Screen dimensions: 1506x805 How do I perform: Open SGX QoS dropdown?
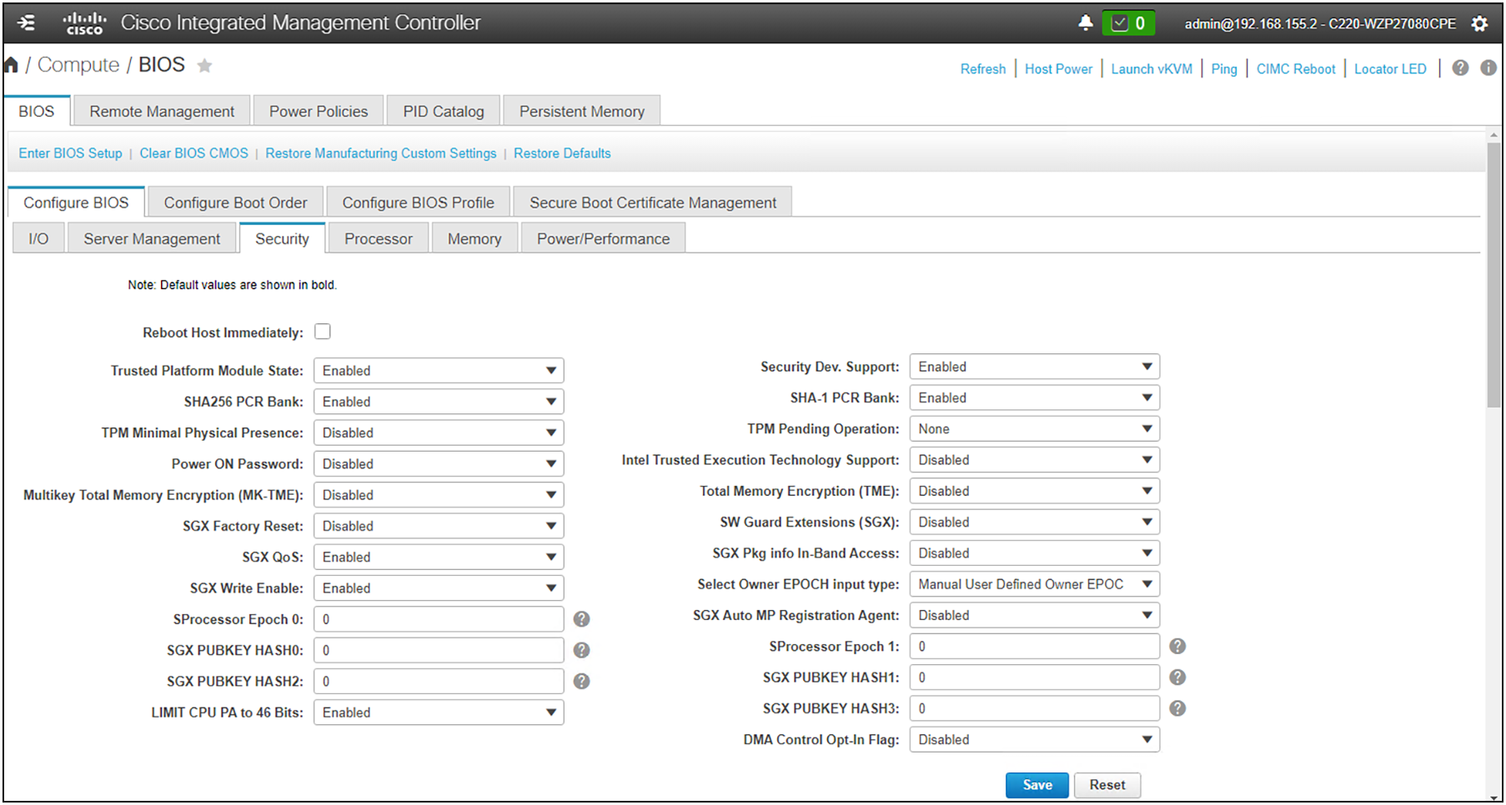439,557
